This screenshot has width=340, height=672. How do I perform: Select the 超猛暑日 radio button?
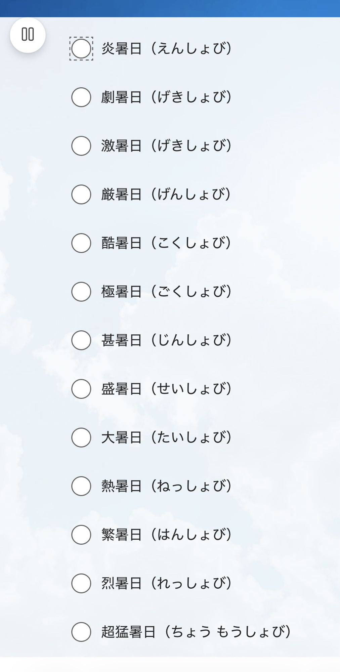81,632
